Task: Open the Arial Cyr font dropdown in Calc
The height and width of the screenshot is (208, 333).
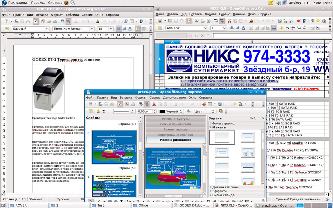Action: (x=205, y=28)
